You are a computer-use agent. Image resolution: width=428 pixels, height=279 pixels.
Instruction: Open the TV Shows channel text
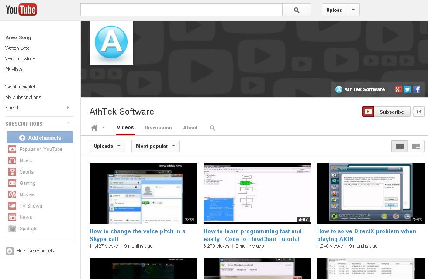pyautogui.click(x=31, y=206)
